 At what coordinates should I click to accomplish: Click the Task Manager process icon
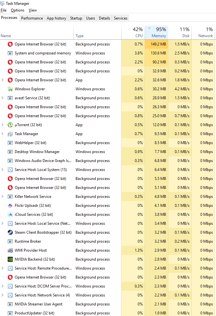click(10, 134)
